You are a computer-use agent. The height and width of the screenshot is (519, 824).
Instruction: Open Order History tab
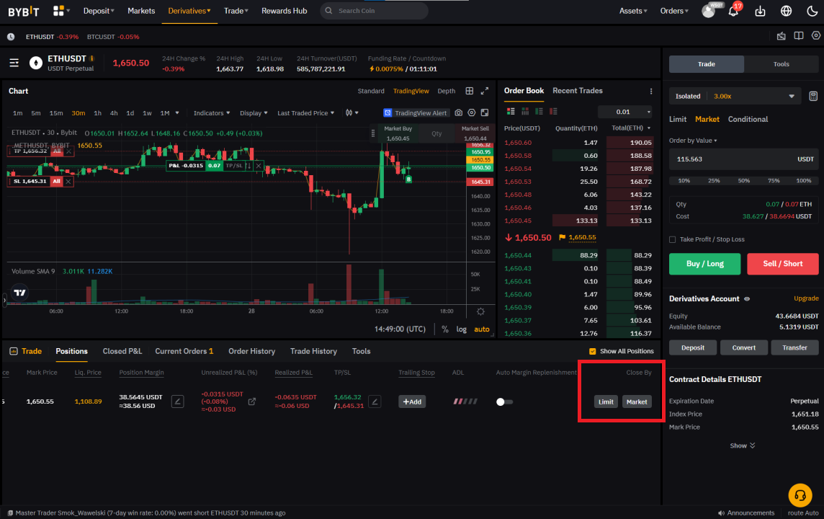click(x=251, y=351)
